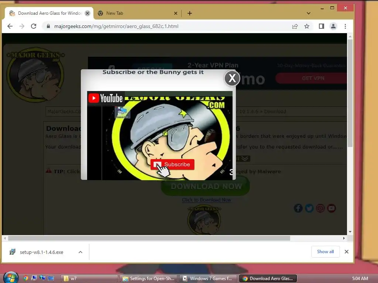Image resolution: width=378 pixels, height=283 pixels.
Task: Bookmark this page with the star icon
Action: pyautogui.click(x=307, y=26)
